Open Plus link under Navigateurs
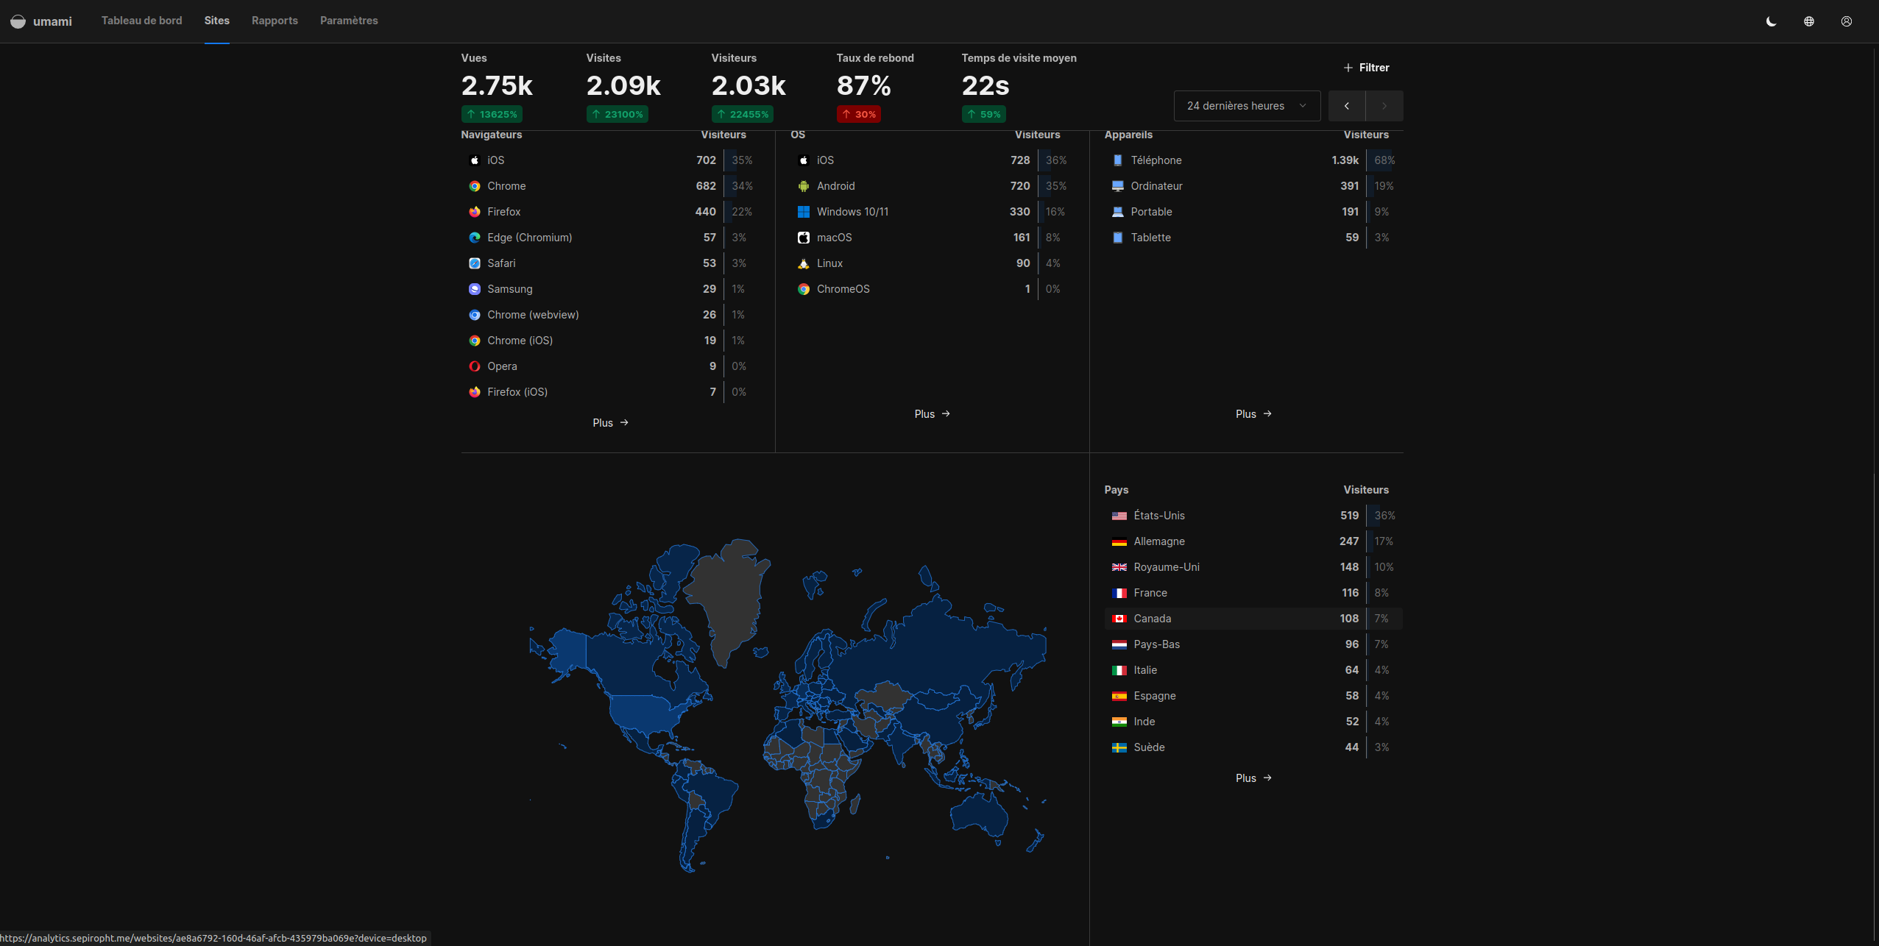Image resolution: width=1879 pixels, height=946 pixels. tap(609, 422)
